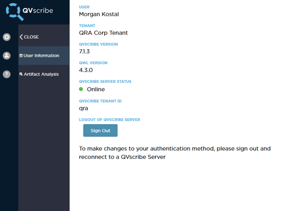Click the TENANT label heading
The width and height of the screenshot is (290, 211).
pos(87,26)
